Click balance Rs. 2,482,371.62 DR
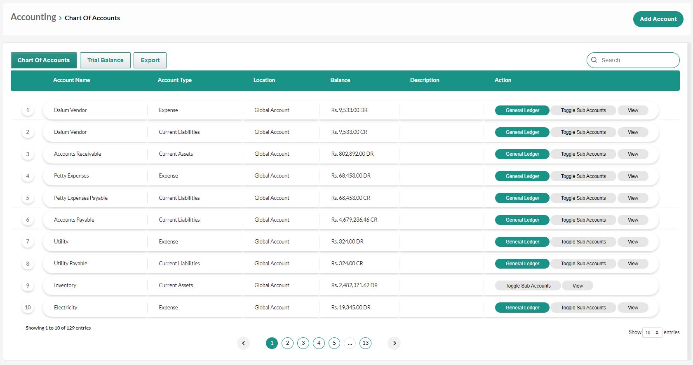Screen dimensions: 693x365 355,285
